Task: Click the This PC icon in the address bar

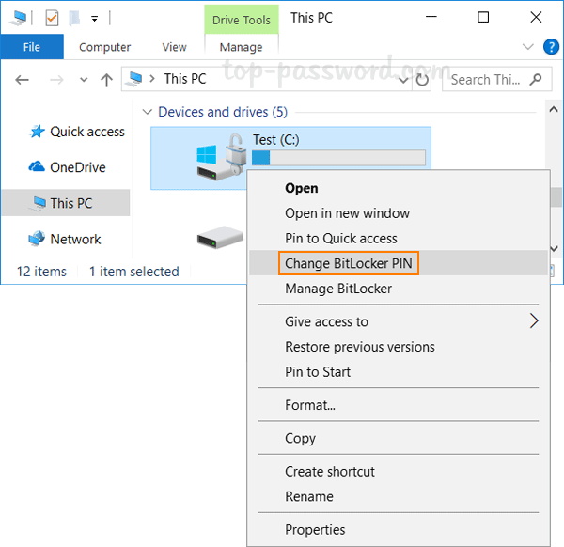Action: pos(134,79)
